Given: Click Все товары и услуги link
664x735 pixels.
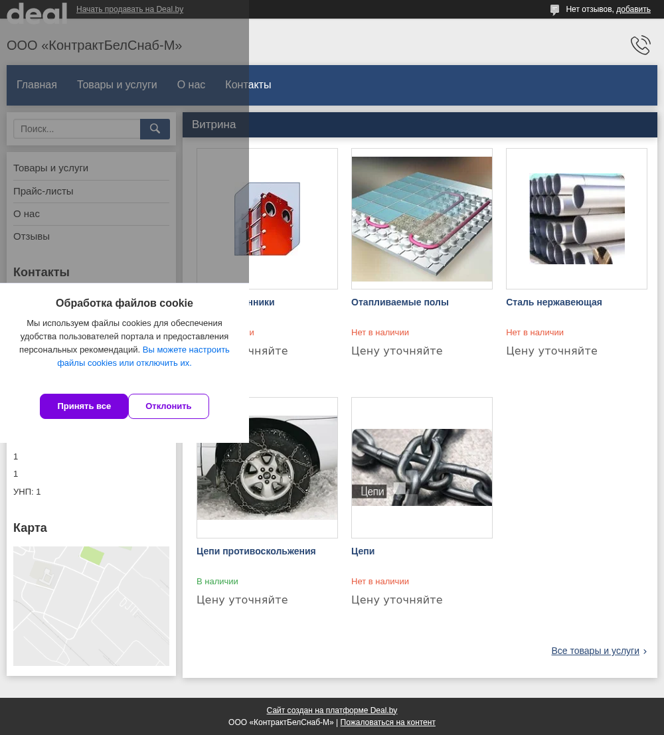Looking at the screenshot, I should [x=595, y=651].
